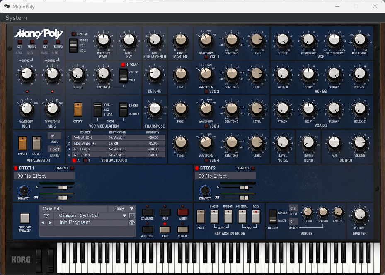The width and height of the screenshot is (385, 275).
Task: Click the AUDITION button
Action: [x=147, y=229]
